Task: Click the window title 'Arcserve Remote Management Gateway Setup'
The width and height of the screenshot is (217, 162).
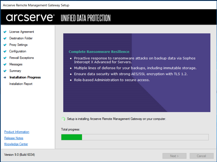Action: [x=36, y=5]
